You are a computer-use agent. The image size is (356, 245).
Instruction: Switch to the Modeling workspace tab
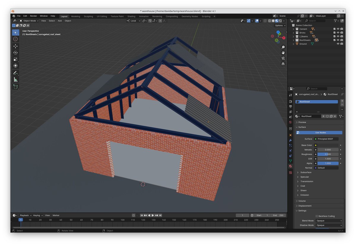click(76, 16)
